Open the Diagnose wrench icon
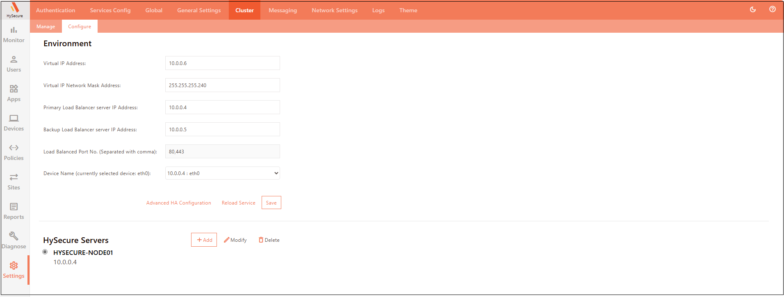Screen dimensions: 784x297 14,236
